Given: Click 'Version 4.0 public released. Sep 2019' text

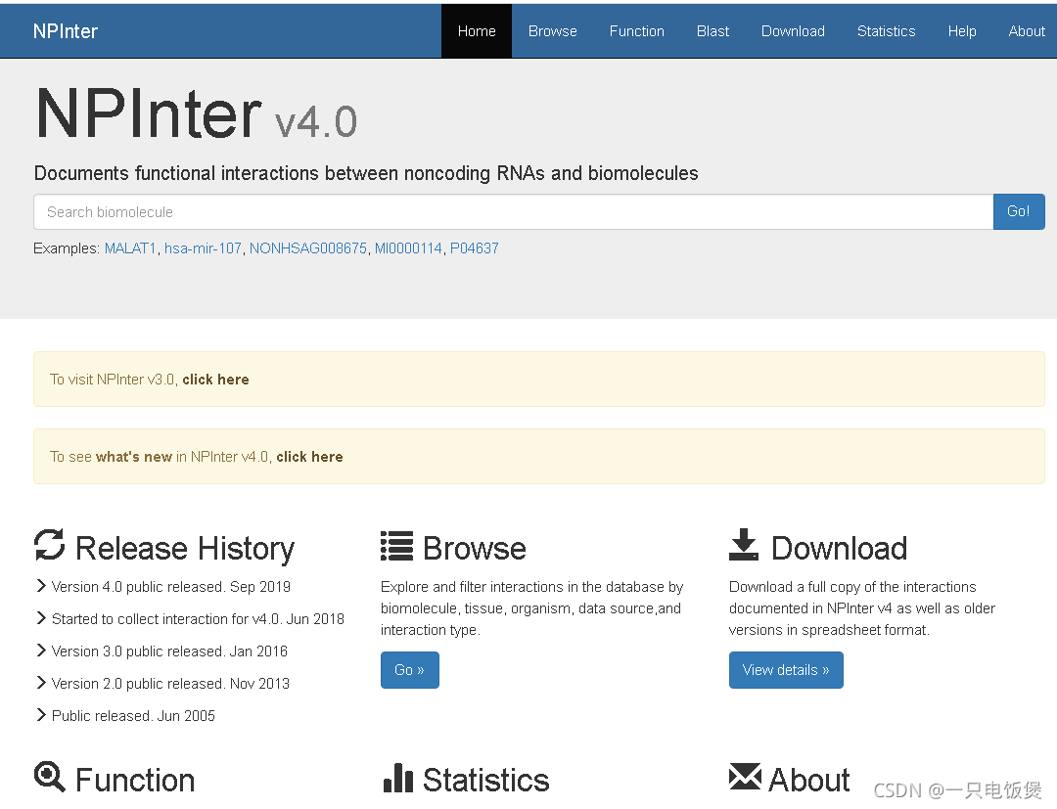Looking at the screenshot, I should pyautogui.click(x=171, y=587).
